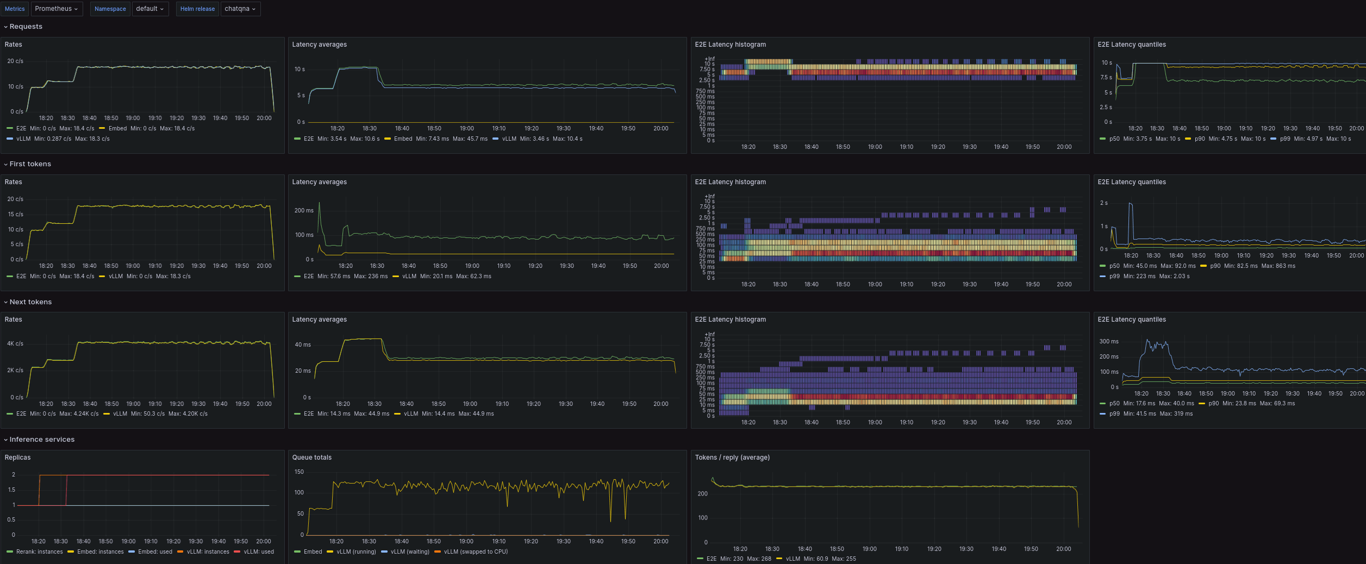Toggle p99 series in Requests Latency quantiles

[1285, 139]
